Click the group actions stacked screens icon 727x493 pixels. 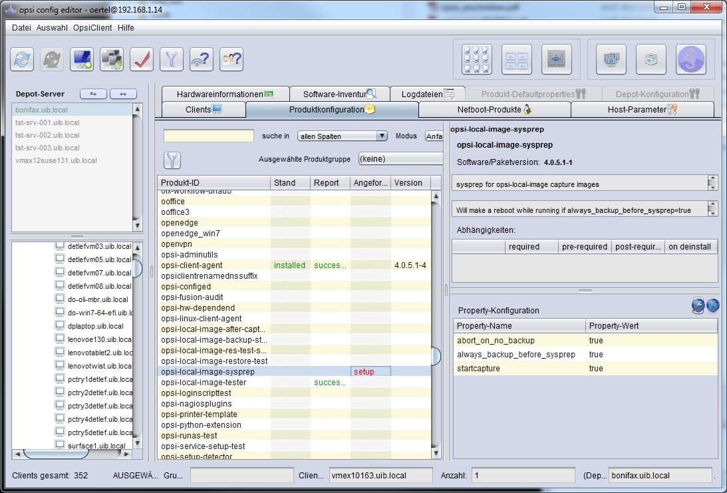(611, 59)
